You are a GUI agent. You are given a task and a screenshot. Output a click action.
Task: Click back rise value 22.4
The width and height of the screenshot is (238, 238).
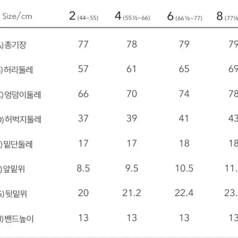(184, 193)
